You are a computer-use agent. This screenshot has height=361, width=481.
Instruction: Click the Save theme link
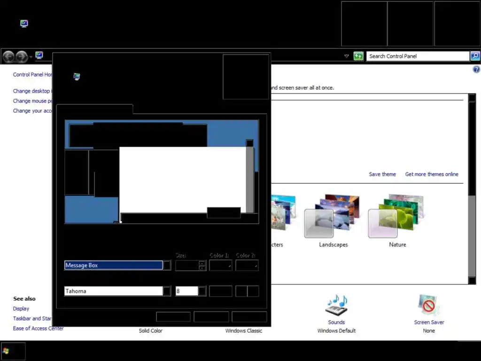[x=382, y=174]
